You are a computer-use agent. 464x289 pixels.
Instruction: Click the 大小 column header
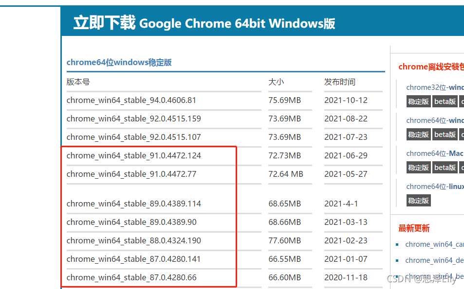276,82
